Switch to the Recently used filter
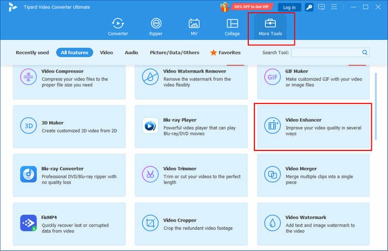 [x=33, y=53]
